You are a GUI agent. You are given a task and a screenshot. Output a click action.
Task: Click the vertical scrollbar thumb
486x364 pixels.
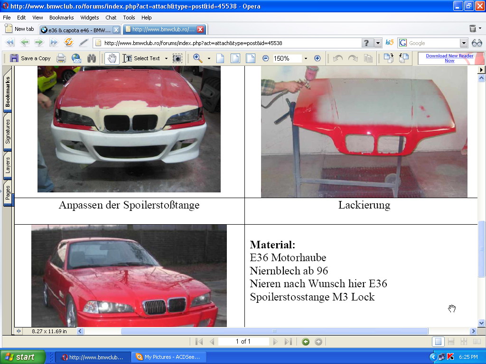[x=481, y=249]
